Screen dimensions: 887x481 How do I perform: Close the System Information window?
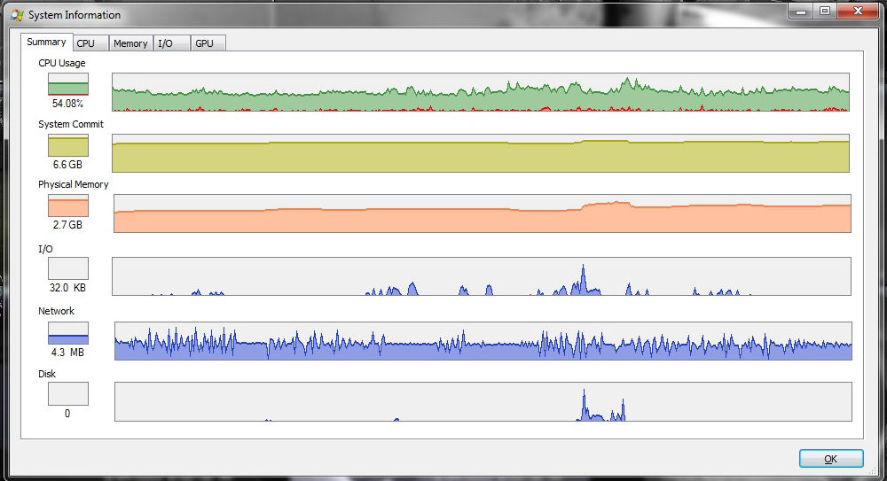click(x=858, y=11)
